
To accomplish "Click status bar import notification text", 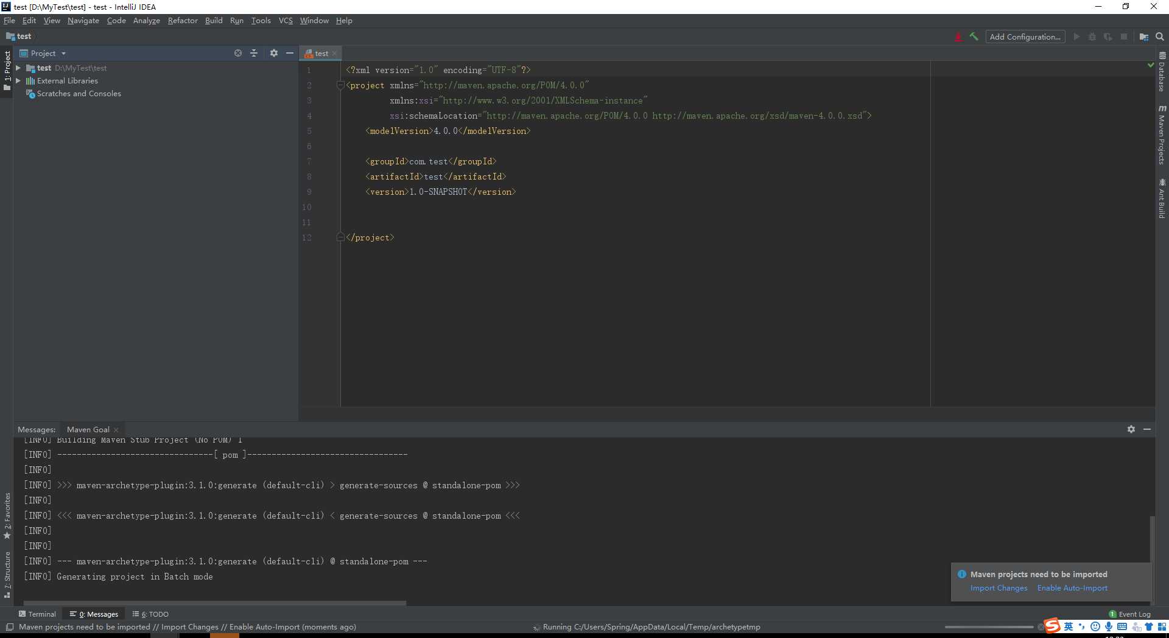I will (188, 627).
